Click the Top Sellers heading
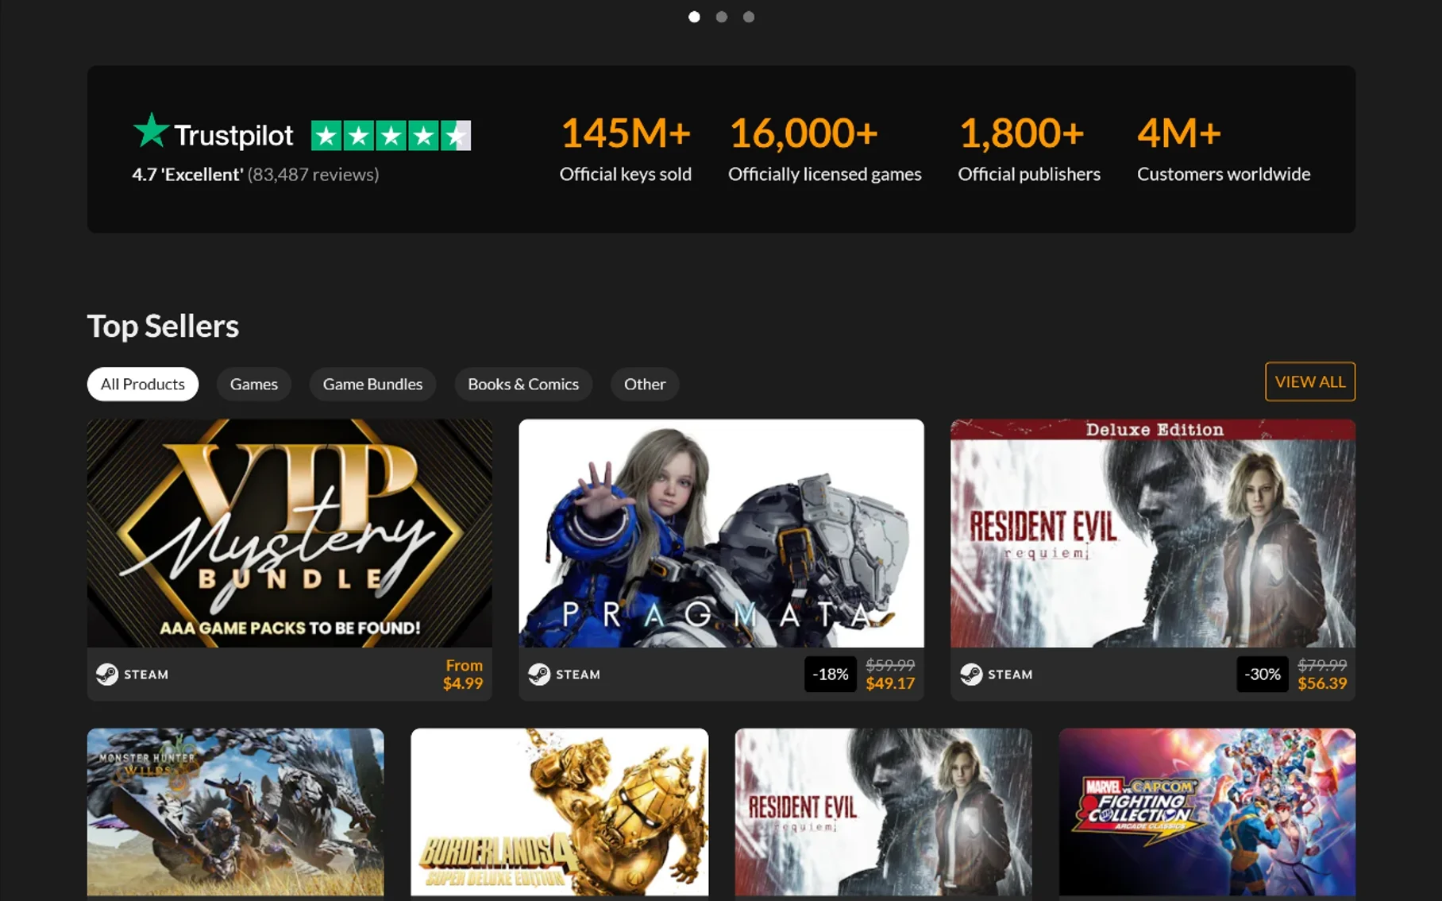The height and width of the screenshot is (901, 1442). [163, 326]
